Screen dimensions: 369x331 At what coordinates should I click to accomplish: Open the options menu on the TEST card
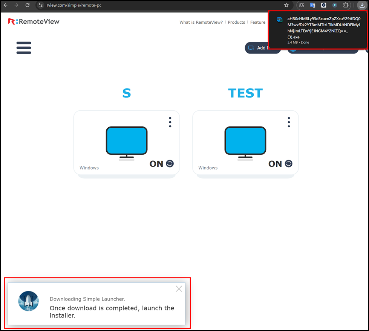288,122
